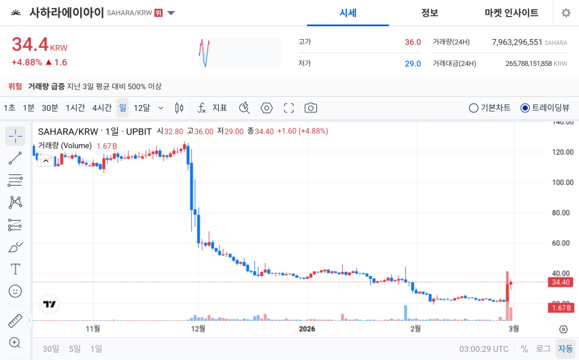Click the 34.40 price label on axis
This screenshot has width=579, height=360.
[x=561, y=282]
